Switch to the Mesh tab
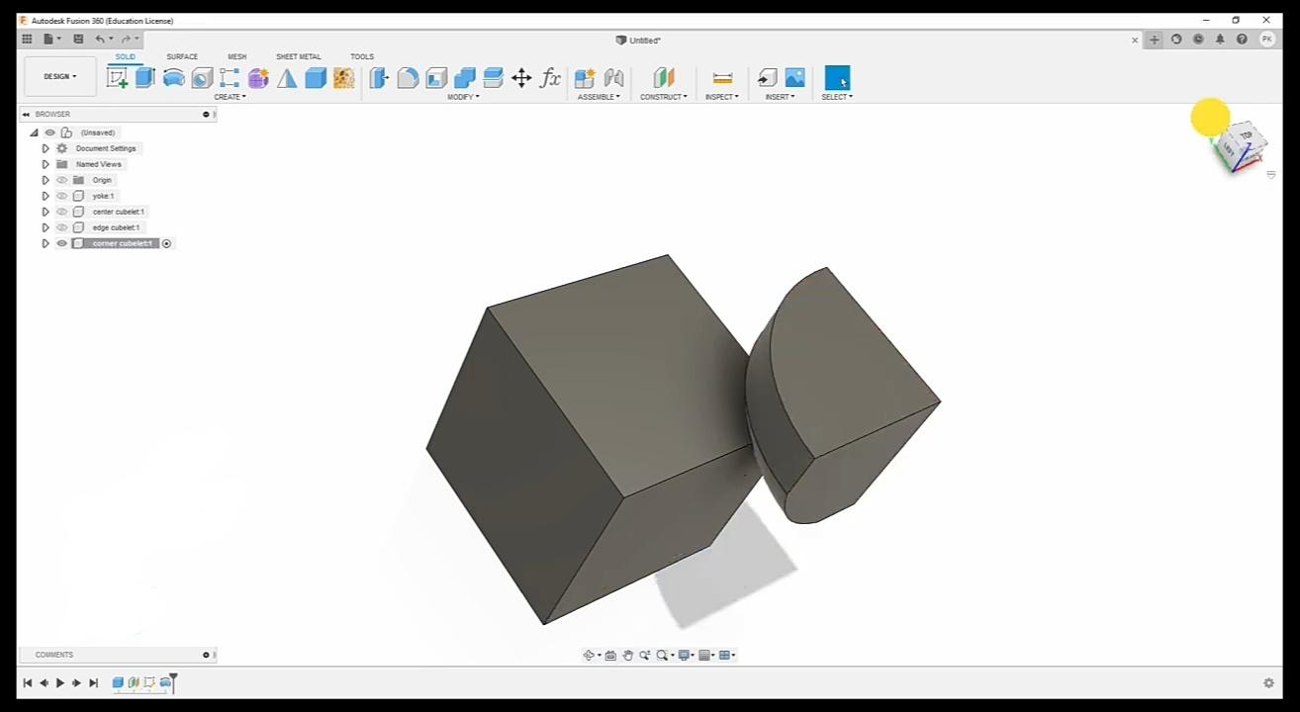The width and height of the screenshot is (1300, 712). [237, 56]
